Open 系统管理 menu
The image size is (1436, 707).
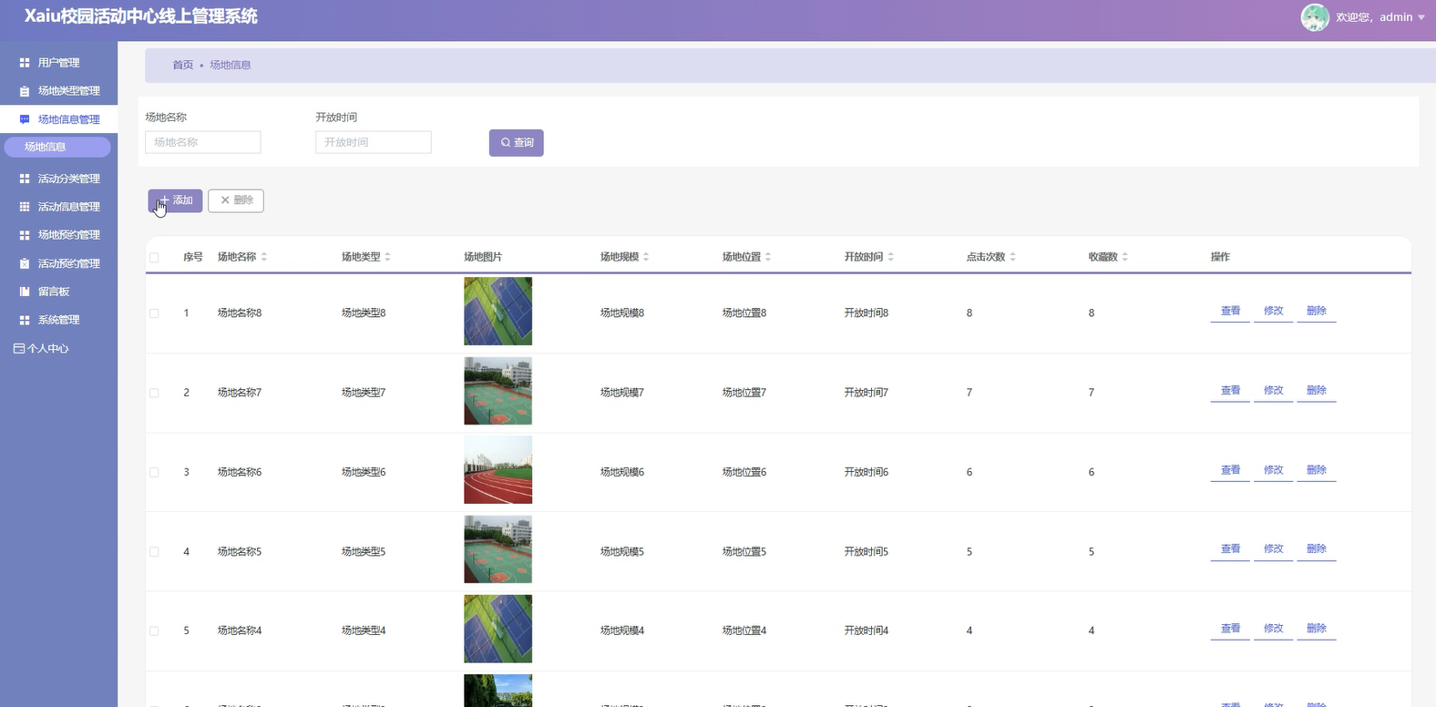coord(58,320)
